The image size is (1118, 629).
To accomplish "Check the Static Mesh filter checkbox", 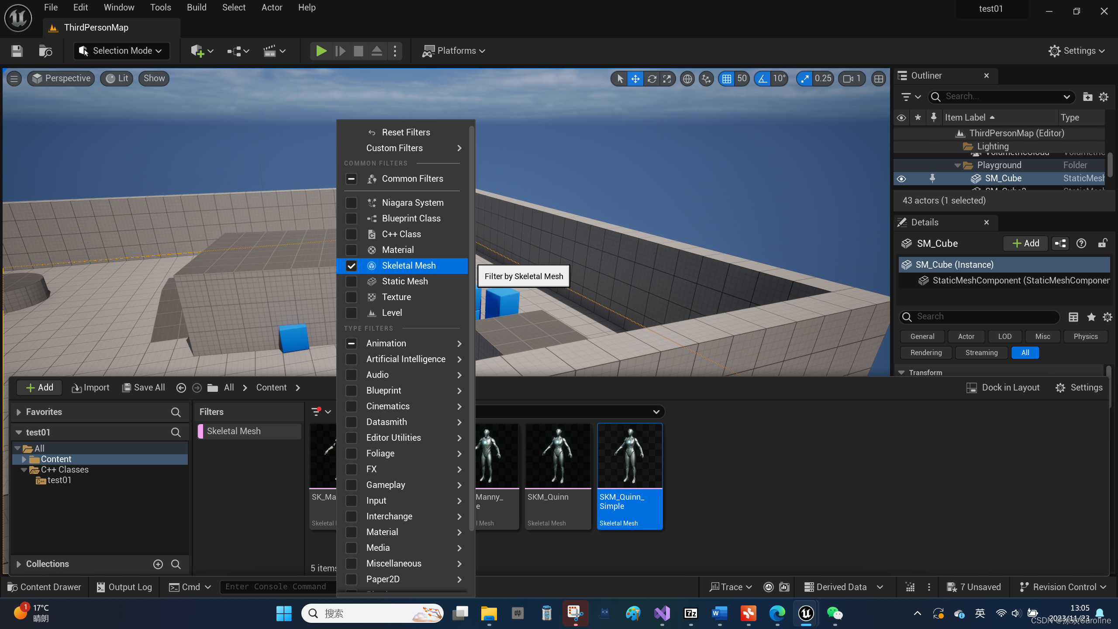I will tap(351, 281).
